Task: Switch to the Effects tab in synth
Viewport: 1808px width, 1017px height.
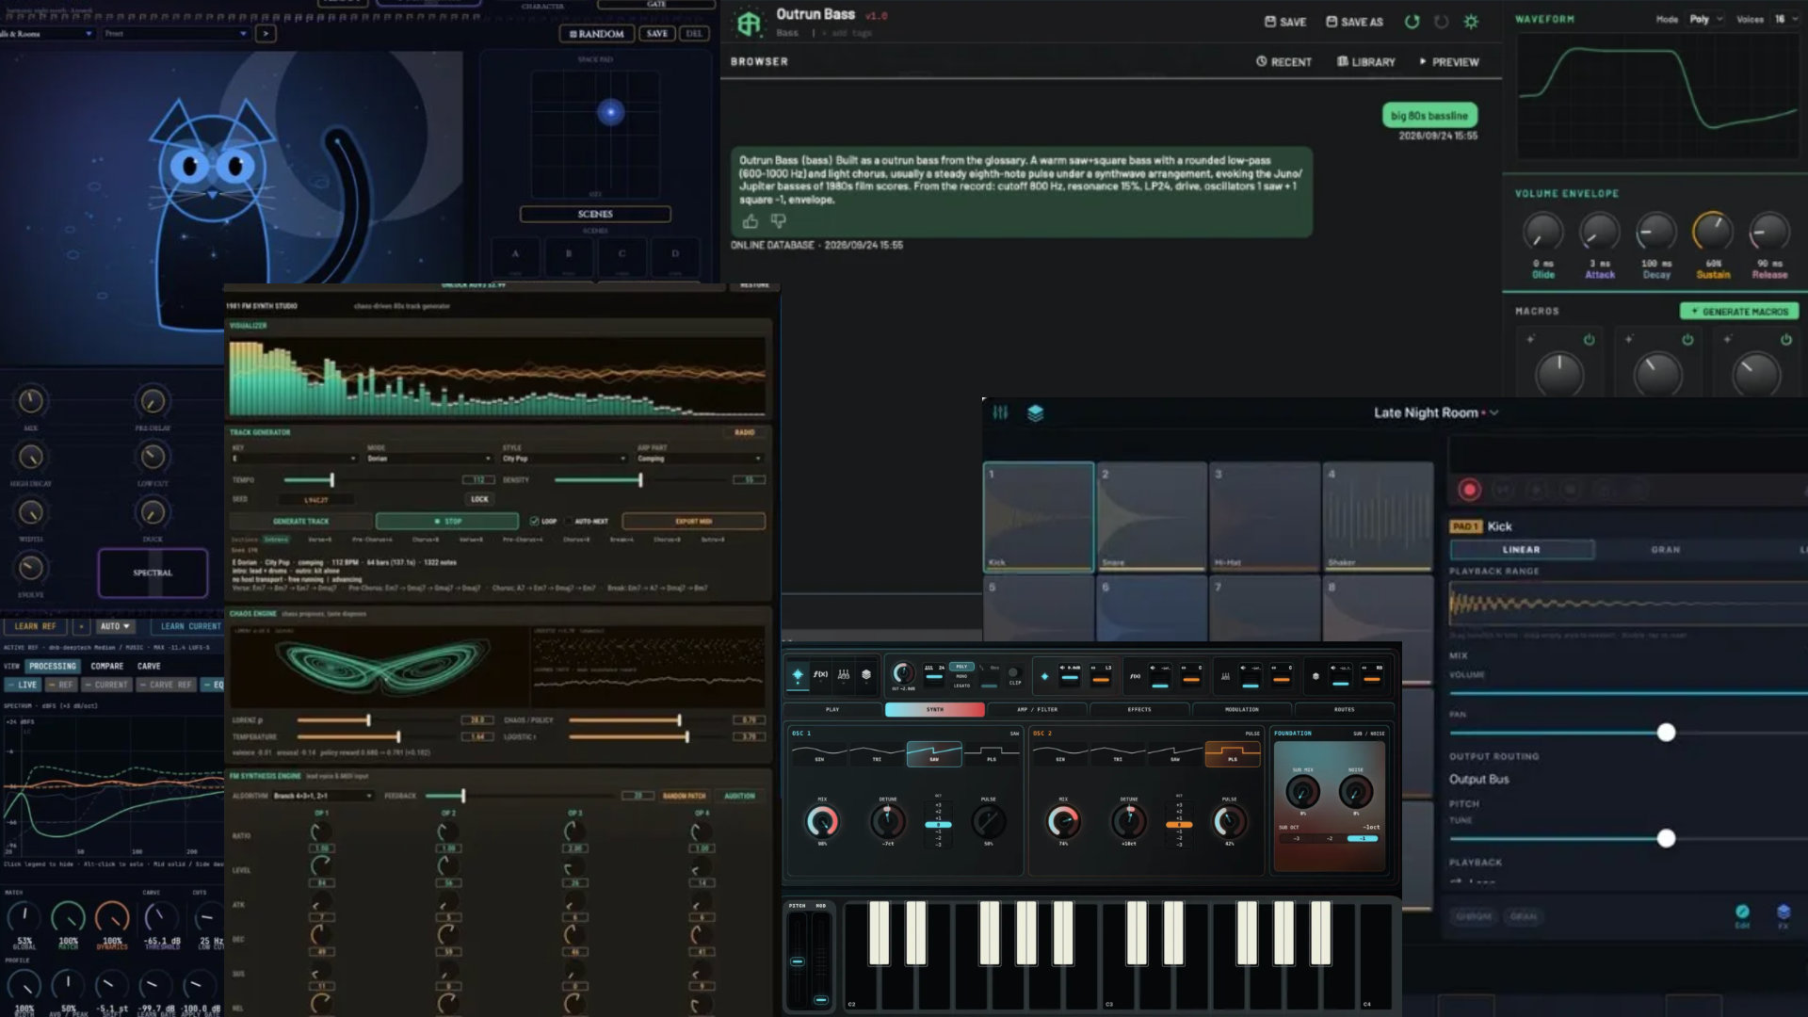Action: click(1138, 709)
